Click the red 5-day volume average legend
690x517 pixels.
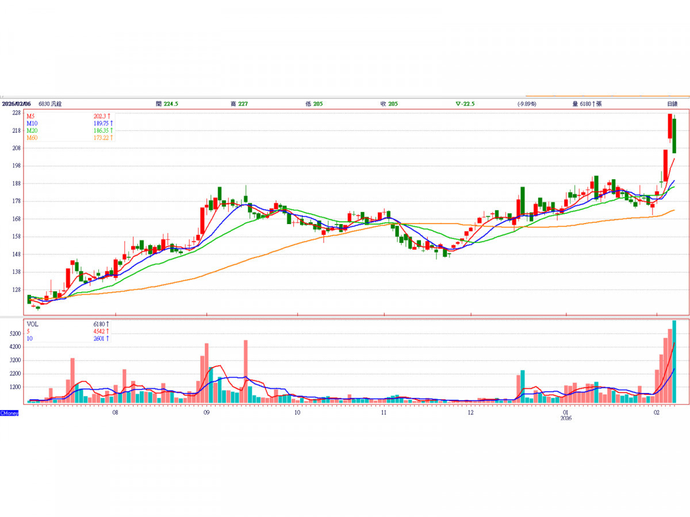(x=28, y=331)
